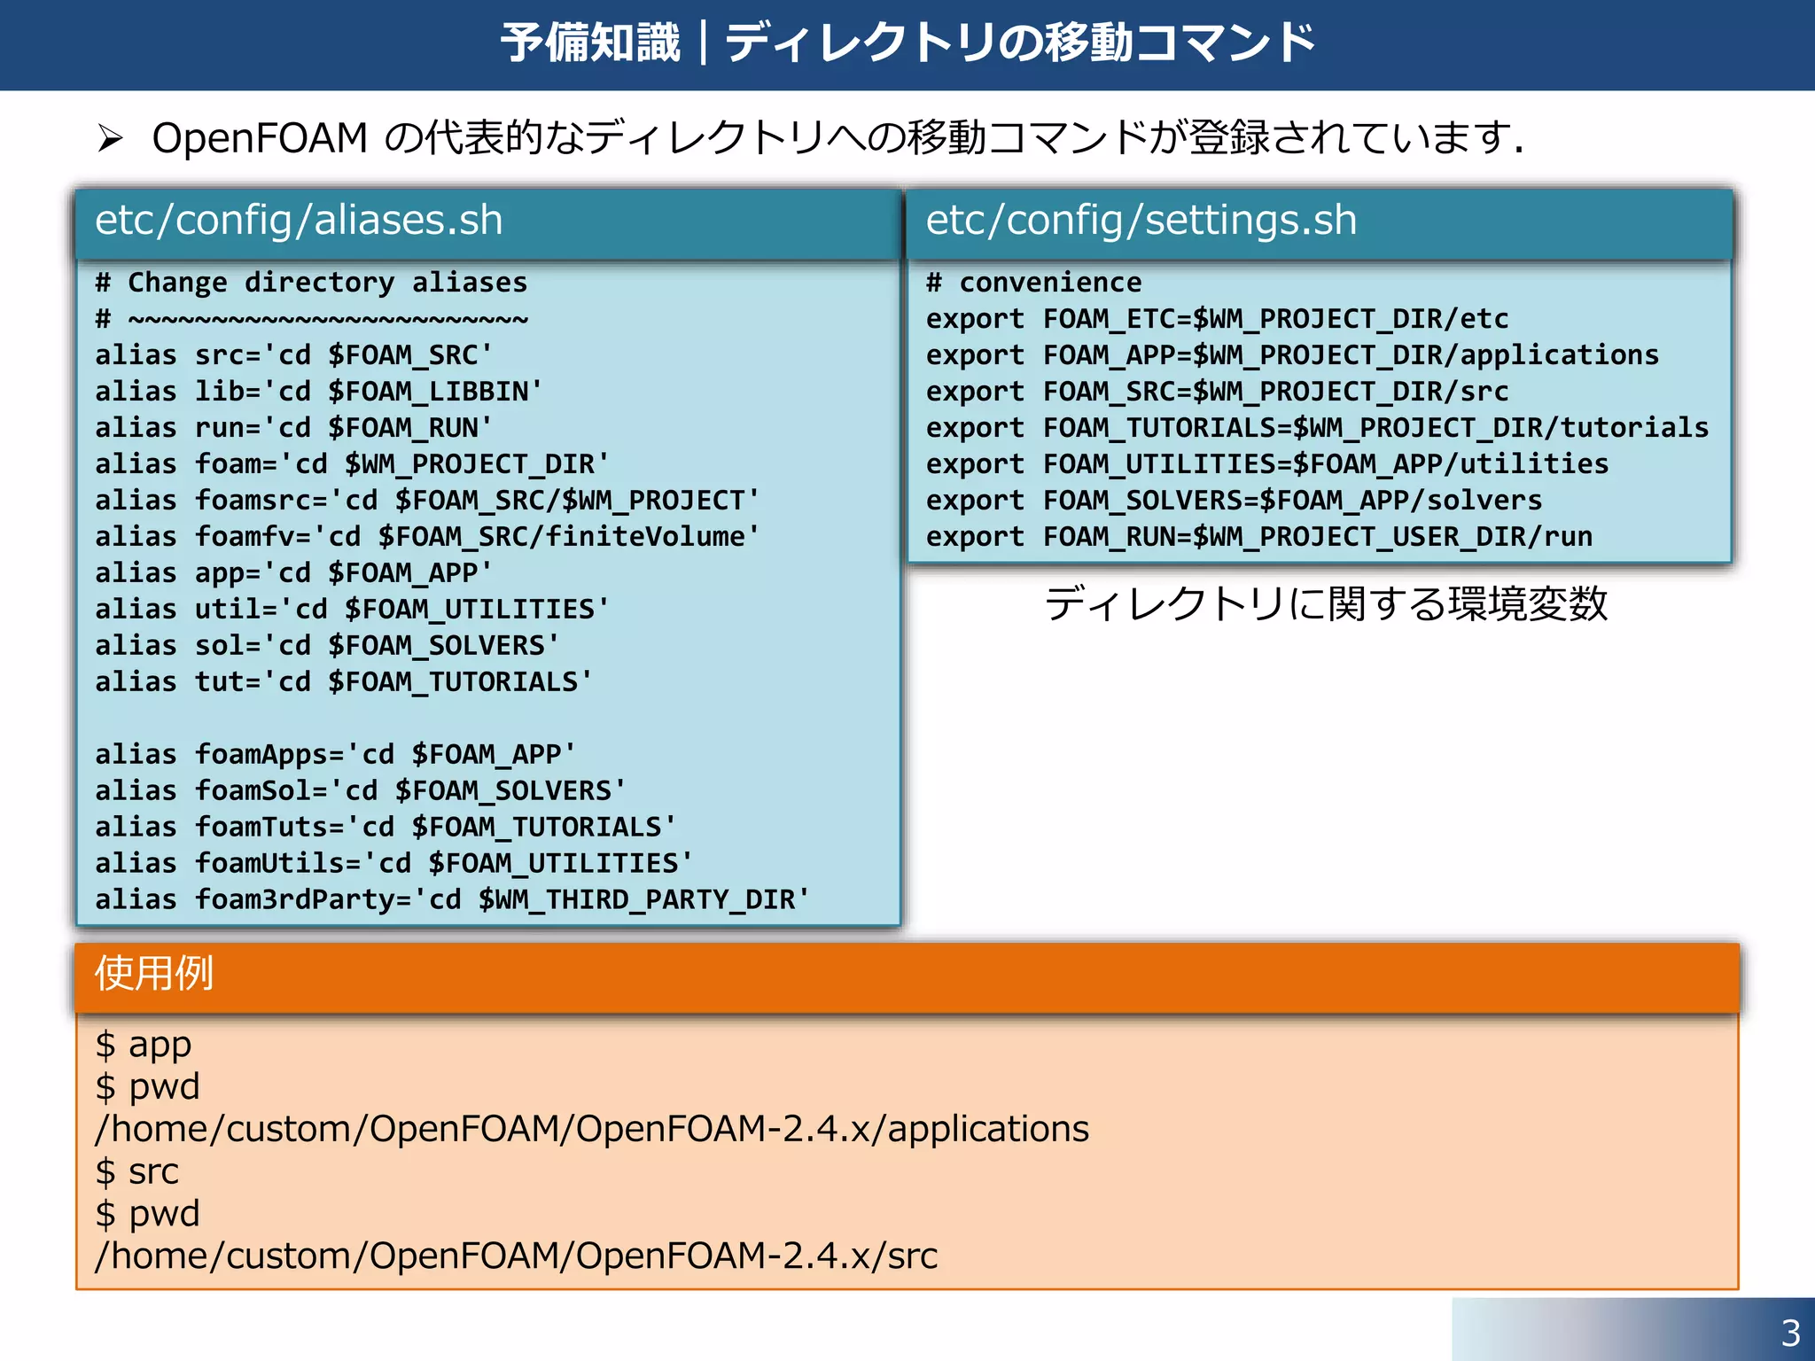Click page number 3 in the corner
This screenshot has width=1815, height=1361.
point(1789,1333)
